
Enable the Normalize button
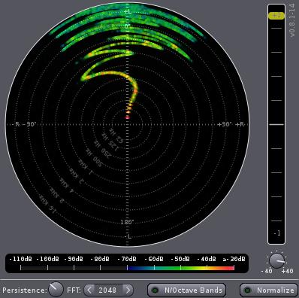coord(269,290)
